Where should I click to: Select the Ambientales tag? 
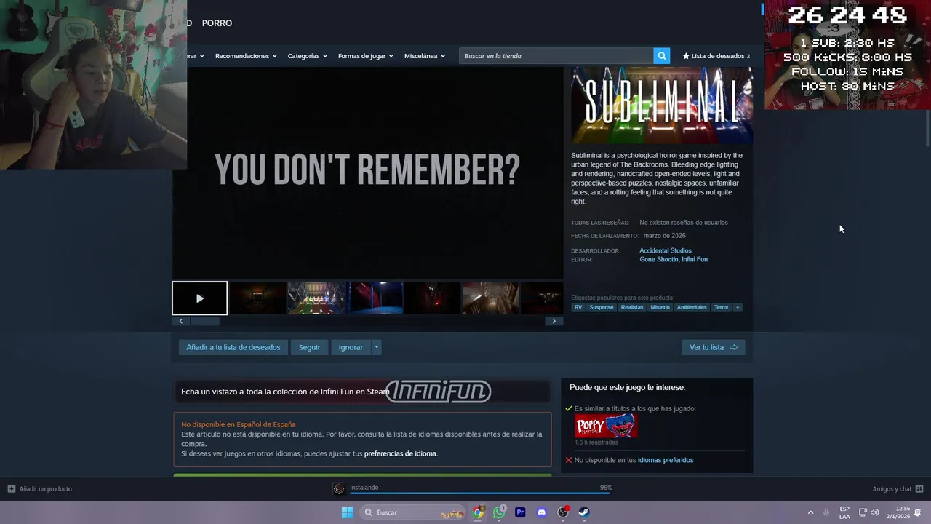point(692,307)
